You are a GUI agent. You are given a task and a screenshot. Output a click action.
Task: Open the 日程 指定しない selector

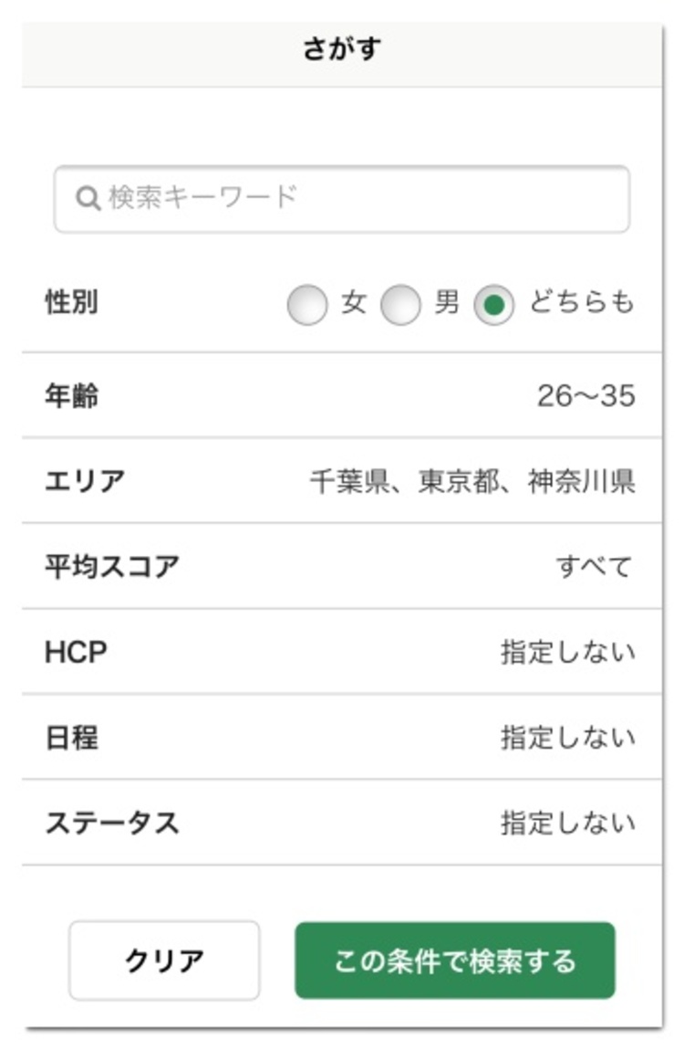tap(342, 738)
